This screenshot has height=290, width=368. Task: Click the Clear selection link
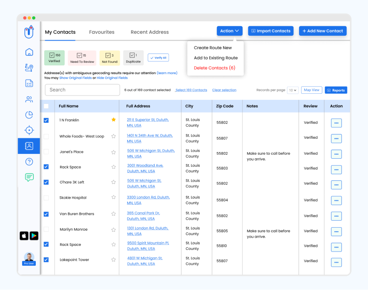pos(224,90)
